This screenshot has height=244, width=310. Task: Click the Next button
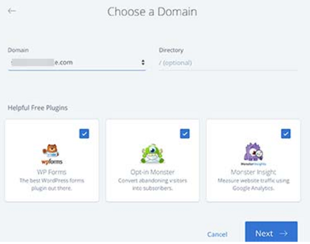coord(272,232)
